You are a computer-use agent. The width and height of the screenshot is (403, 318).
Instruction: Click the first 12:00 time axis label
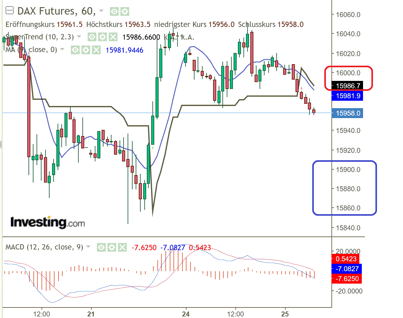[x=42, y=314]
